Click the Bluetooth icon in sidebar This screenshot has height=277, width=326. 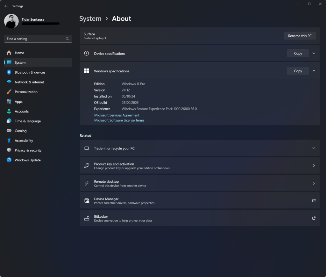[9, 72]
